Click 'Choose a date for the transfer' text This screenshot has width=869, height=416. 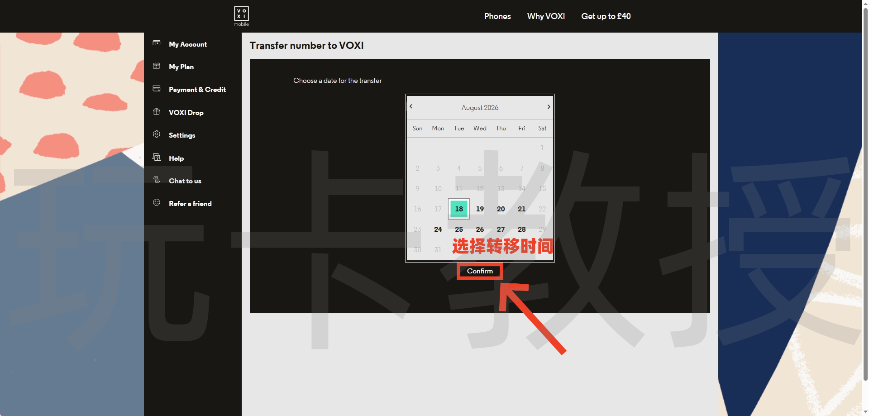pos(338,81)
